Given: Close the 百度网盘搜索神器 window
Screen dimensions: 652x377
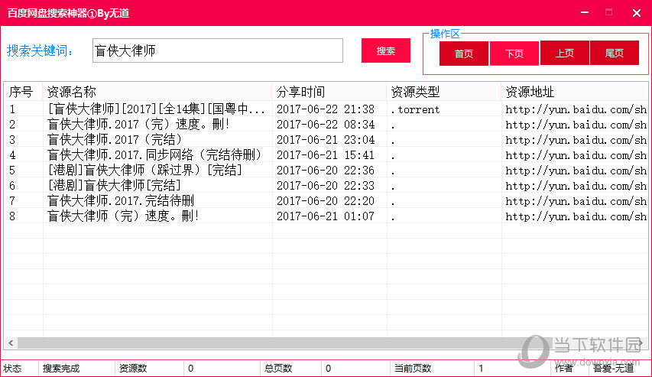Looking at the screenshot, I should pyautogui.click(x=636, y=13).
